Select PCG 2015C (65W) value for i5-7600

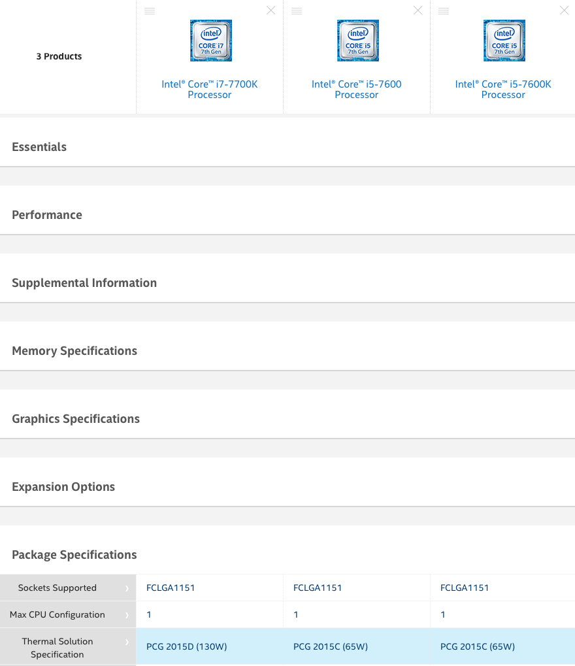[331, 646]
